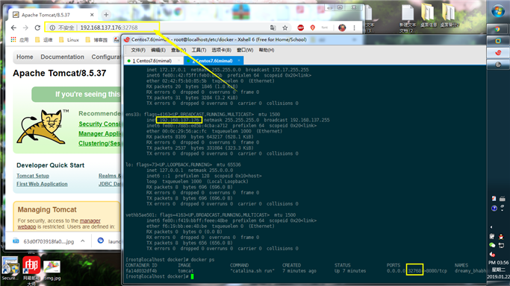Click the ens33 interface line in terminal
This screenshot has width=510, height=286.
(203, 115)
